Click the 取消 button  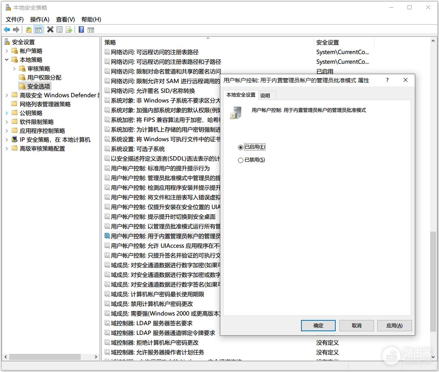(x=357, y=326)
